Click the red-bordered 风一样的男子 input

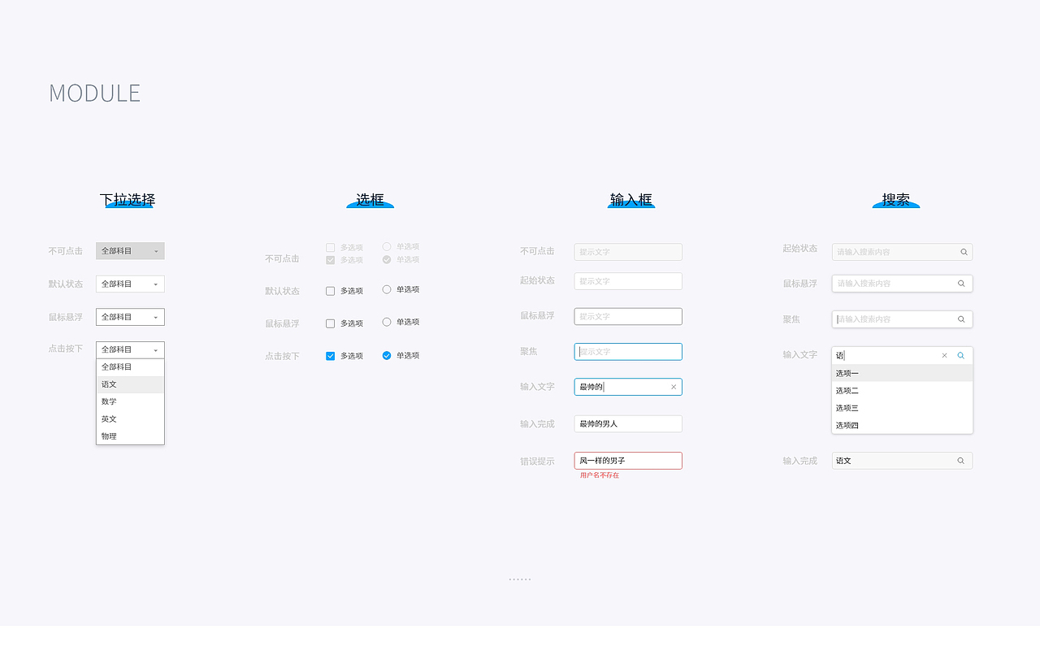(x=628, y=461)
